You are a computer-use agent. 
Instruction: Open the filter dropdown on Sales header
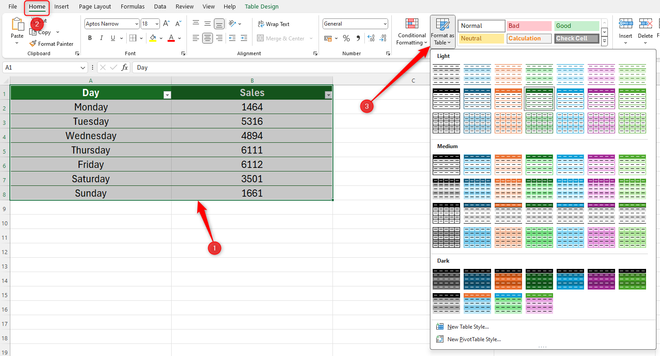[x=328, y=95]
